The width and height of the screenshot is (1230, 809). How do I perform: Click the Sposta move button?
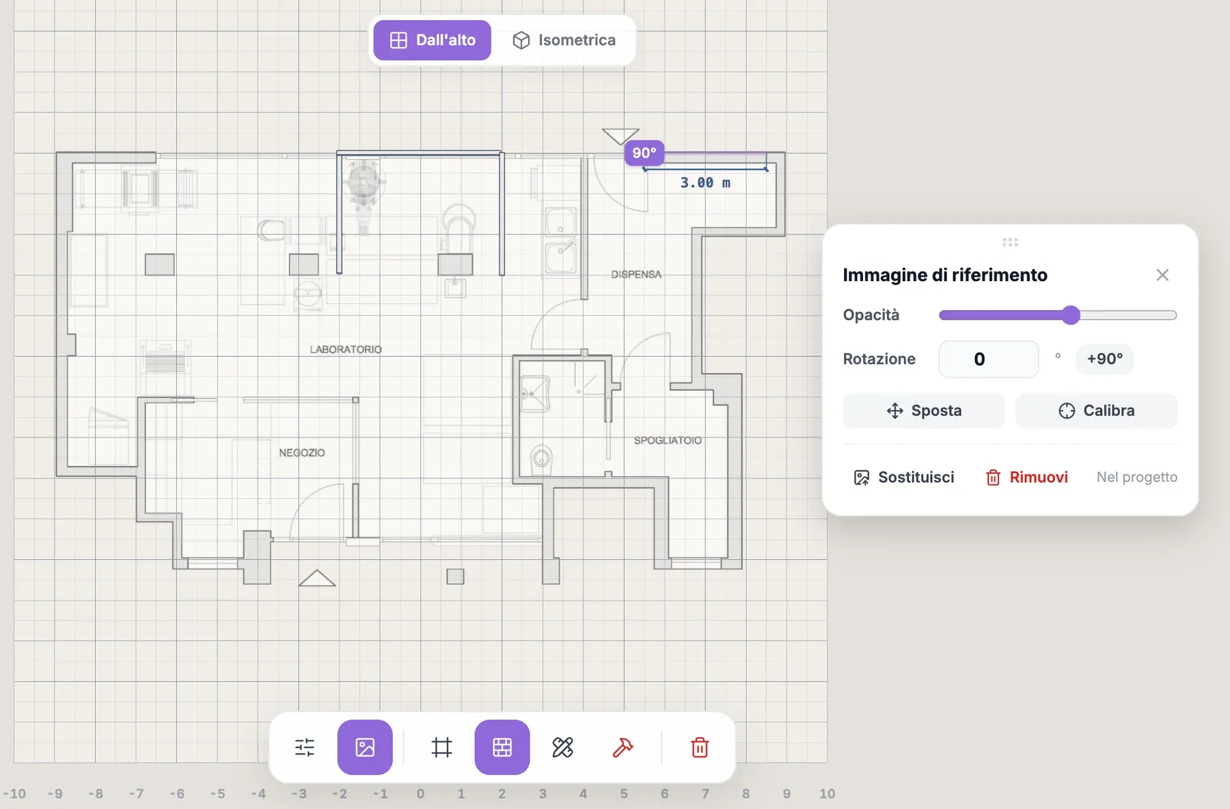tap(924, 410)
